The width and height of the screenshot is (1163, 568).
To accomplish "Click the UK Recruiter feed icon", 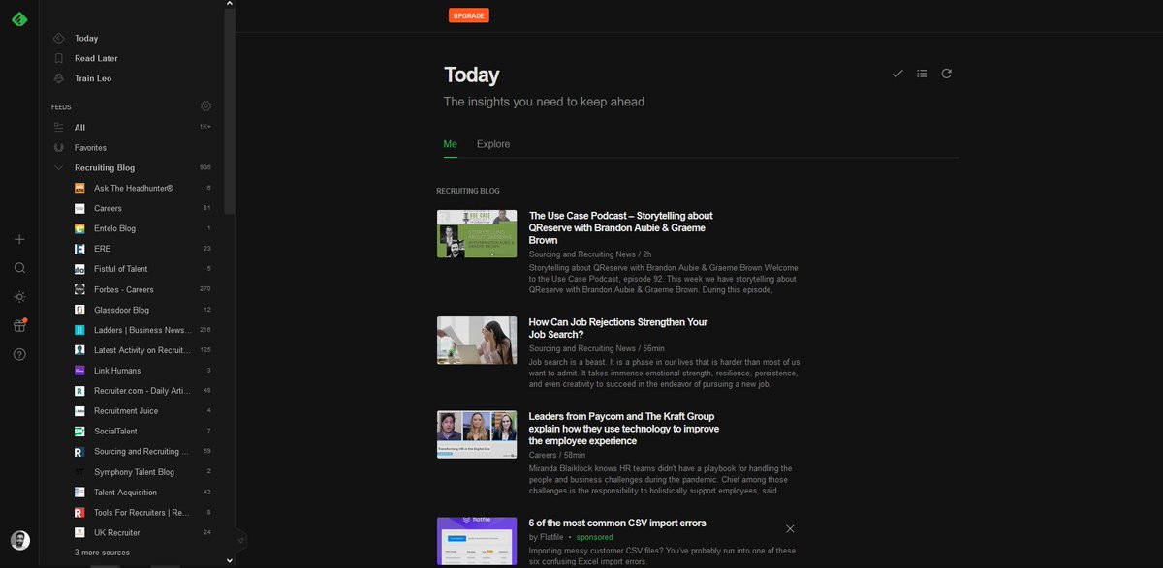I will pyautogui.click(x=79, y=533).
